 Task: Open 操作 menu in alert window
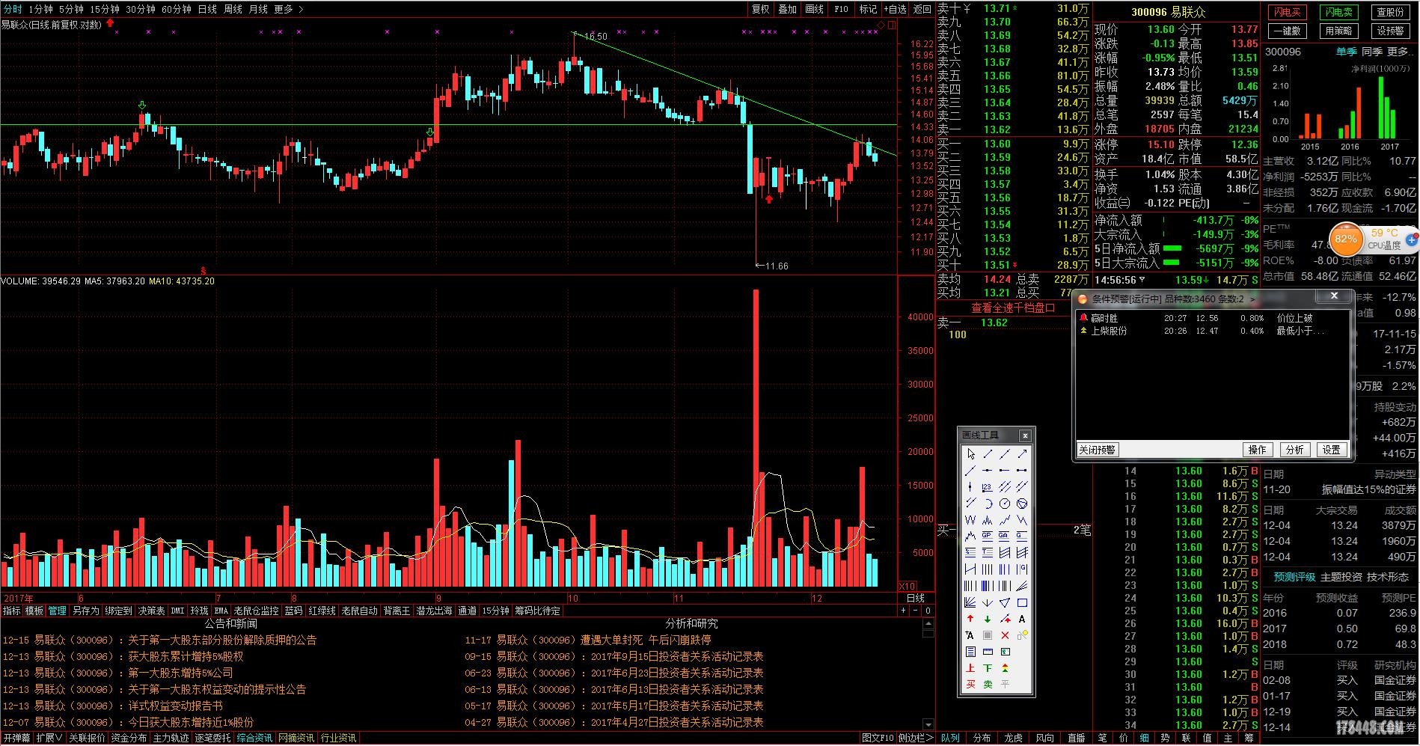pyautogui.click(x=1258, y=450)
